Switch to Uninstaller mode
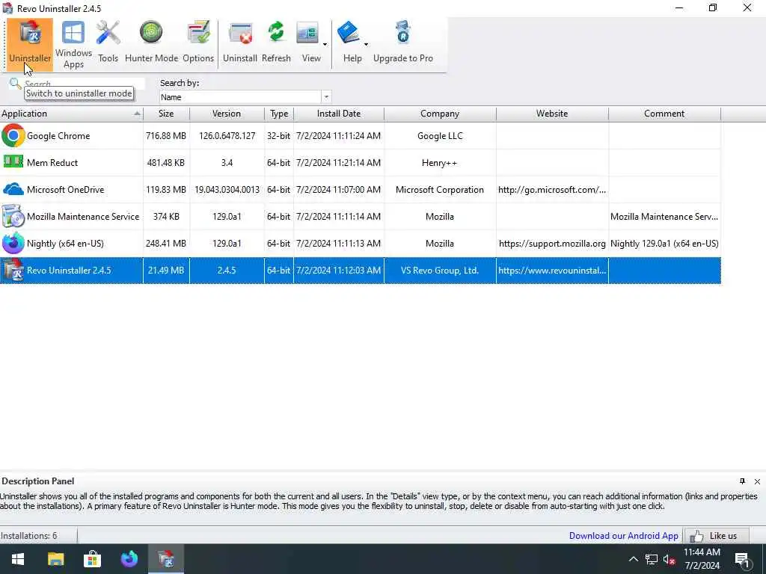Viewport: 766px width, 574px height. [30, 44]
